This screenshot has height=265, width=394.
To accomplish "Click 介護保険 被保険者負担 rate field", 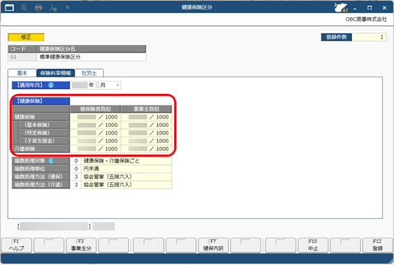I will [95, 149].
